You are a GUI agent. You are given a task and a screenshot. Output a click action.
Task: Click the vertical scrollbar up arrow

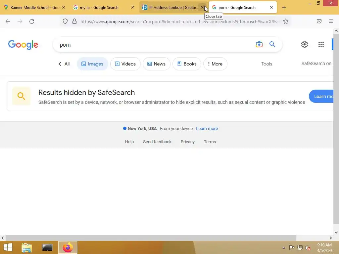pos(336,31)
